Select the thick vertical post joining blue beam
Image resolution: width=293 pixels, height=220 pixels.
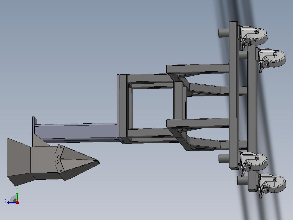(123, 109)
